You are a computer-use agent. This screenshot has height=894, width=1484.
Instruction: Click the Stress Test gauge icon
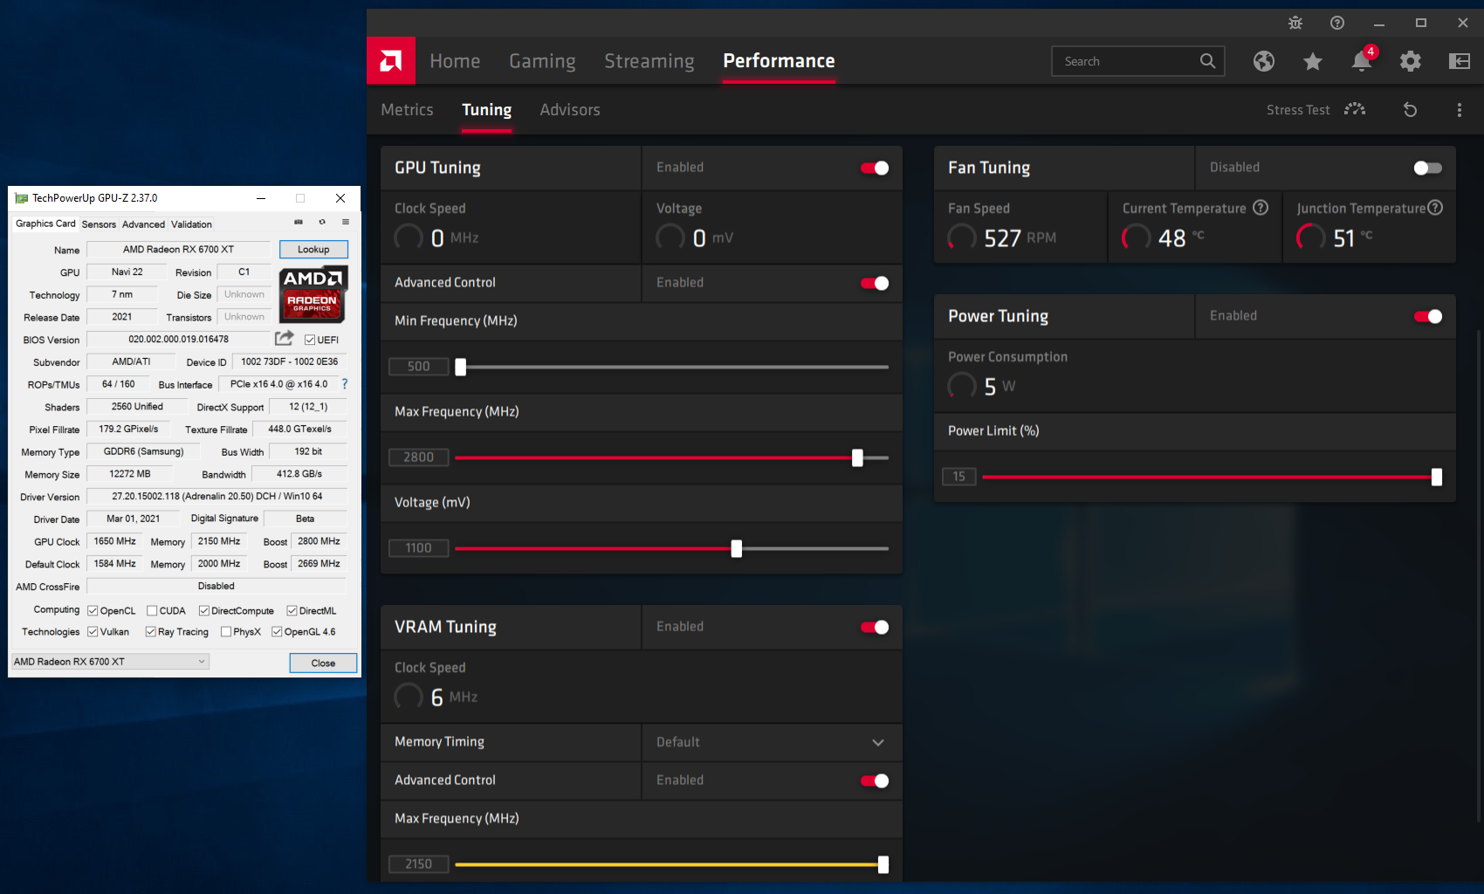[1355, 109]
